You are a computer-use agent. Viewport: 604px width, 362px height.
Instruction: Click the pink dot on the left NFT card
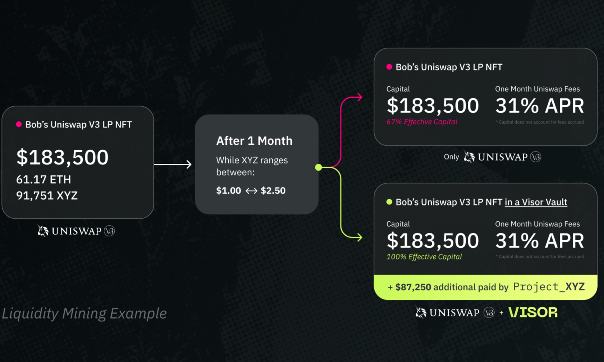point(19,124)
